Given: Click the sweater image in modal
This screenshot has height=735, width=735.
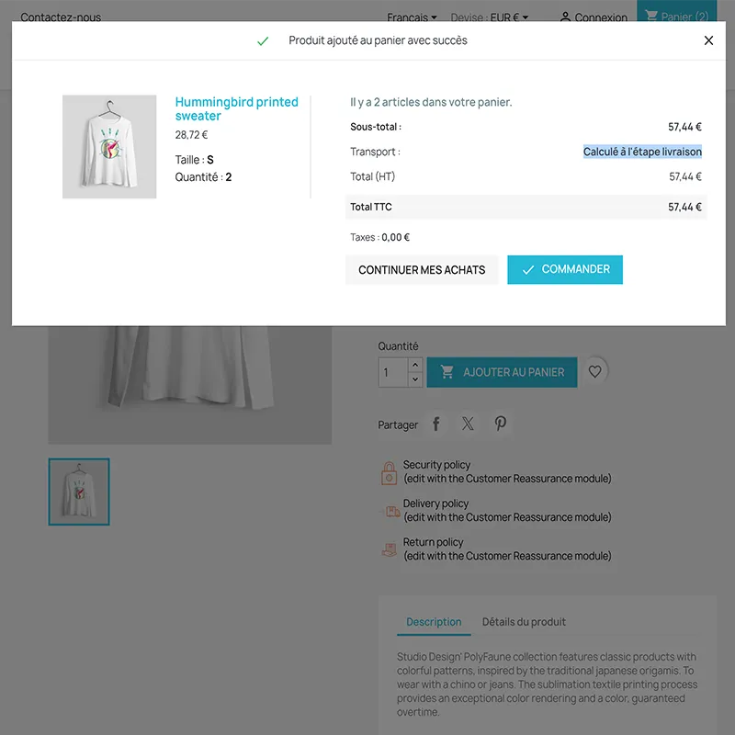Looking at the screenshot, I should pos(109,147).
